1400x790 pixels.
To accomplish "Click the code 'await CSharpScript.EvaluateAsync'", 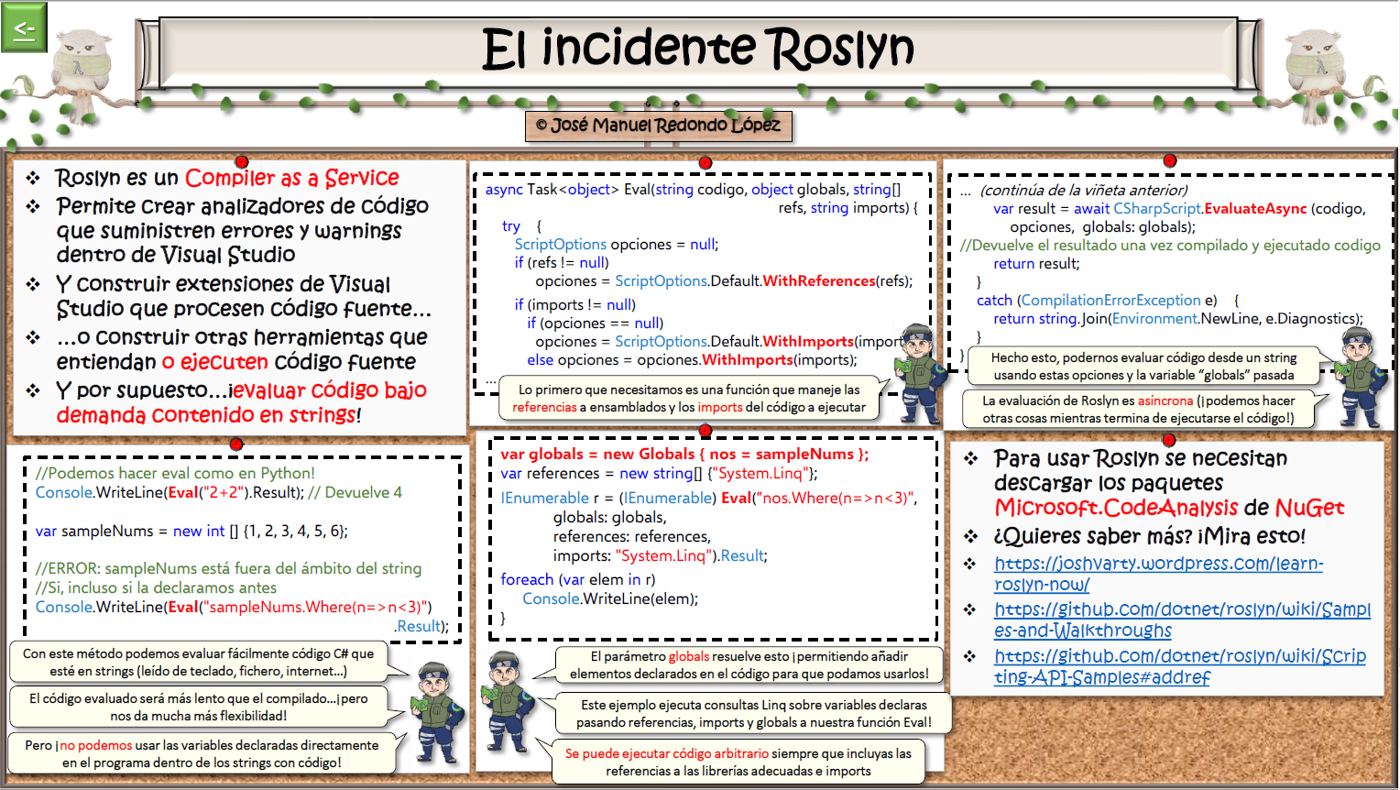I will [1190, 209].
